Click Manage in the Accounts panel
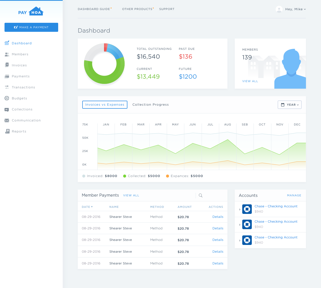The height and width of the screenshot is (288, 321). pos(294,195)
